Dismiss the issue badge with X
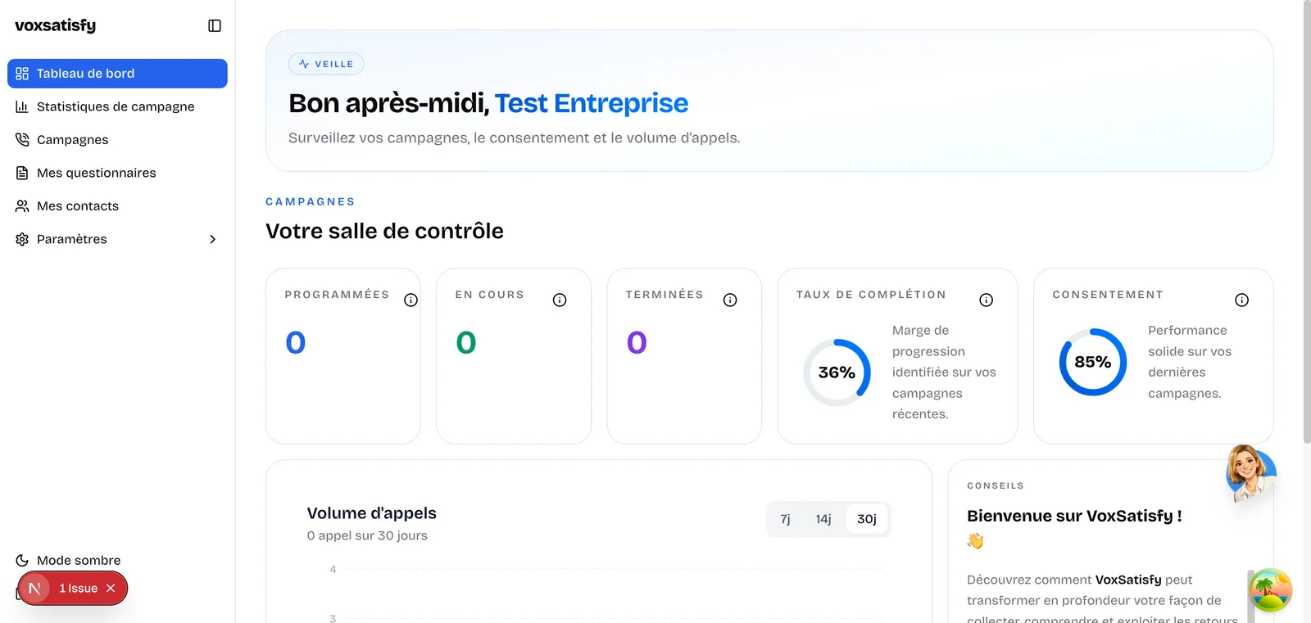The height and width of the screenshot is (623, 1311). (111, 589)
